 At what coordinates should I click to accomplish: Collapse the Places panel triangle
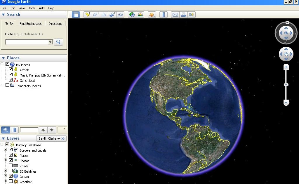pos(3,58)
